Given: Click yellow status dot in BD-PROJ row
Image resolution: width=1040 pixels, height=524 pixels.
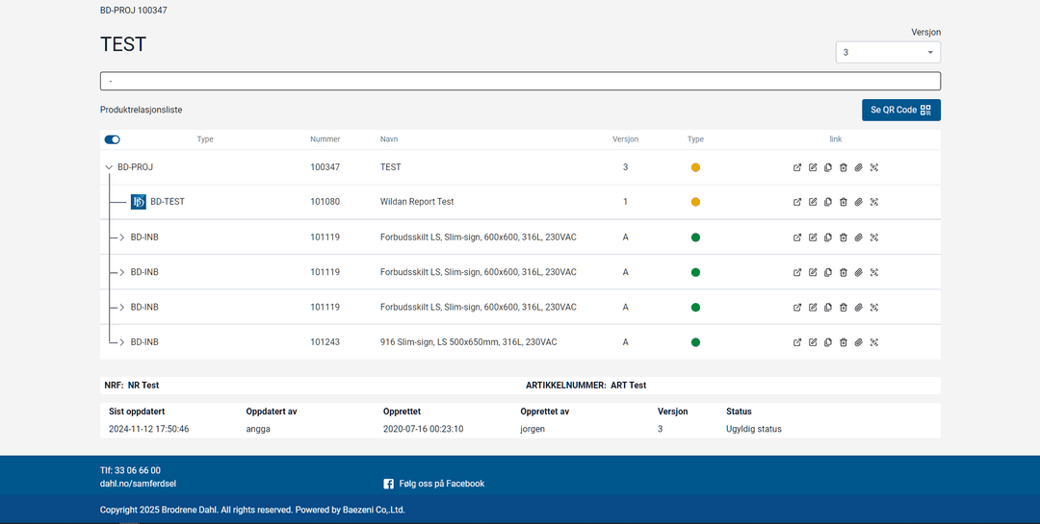Looking at the screenshot, I should click(695, 167).
